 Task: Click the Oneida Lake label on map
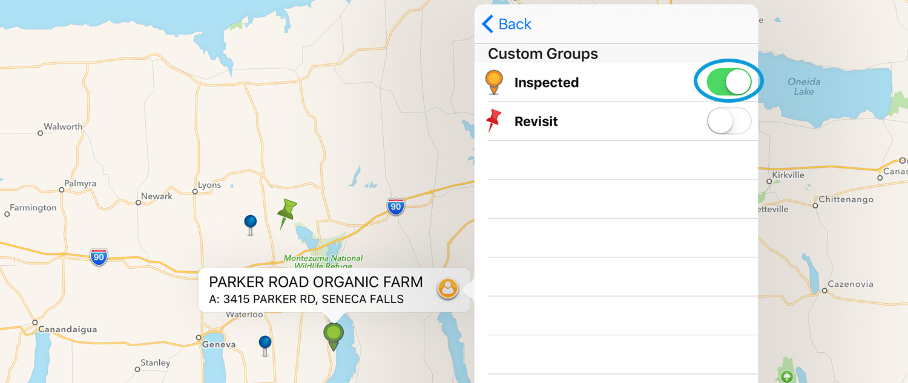coord(804,86)
